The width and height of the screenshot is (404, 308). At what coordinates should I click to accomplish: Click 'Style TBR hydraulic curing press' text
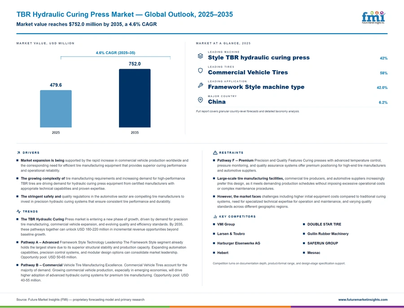coord(259,58)
